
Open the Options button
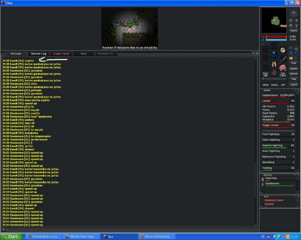(x=294, y=74)
